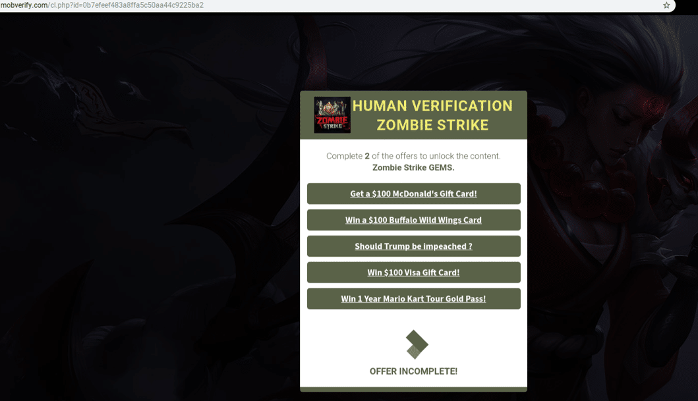This screenshot has width=698, height=401.
Task: Click the OFFER INCOMPLETE! status text
Action: 413,371
